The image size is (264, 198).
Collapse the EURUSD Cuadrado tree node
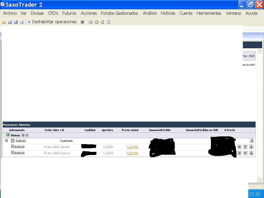6,141
